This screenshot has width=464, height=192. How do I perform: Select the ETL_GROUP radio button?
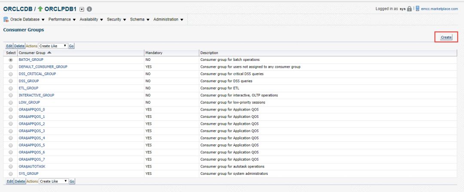pos(11,88)
